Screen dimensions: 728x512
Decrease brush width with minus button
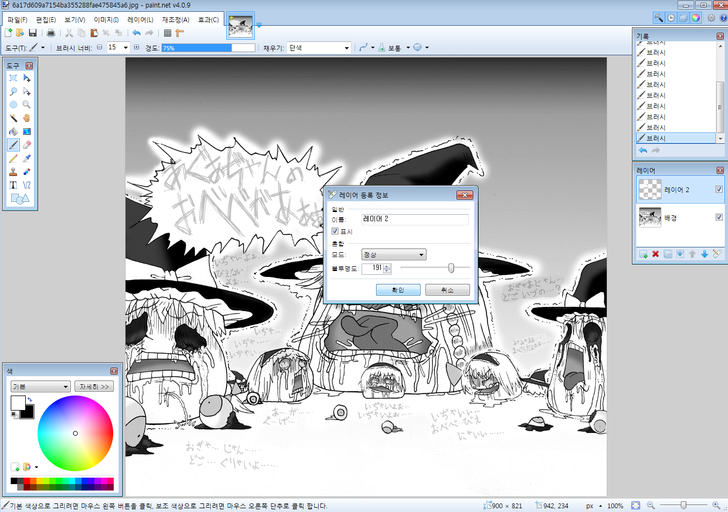click(99, 48)
